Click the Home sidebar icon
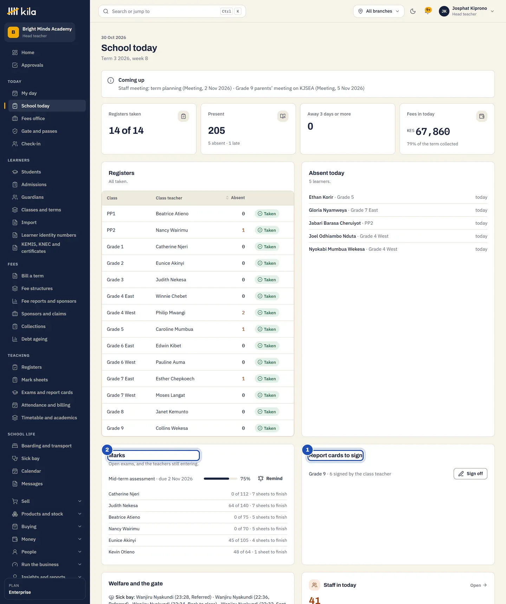The height and width of the screenshot is (604, 506). (x=15, y=52)
